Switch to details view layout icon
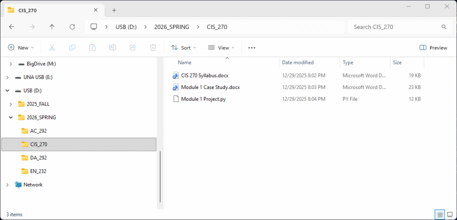Image resolution: width=457 pixels, height=220 pixels. point(440,214)
